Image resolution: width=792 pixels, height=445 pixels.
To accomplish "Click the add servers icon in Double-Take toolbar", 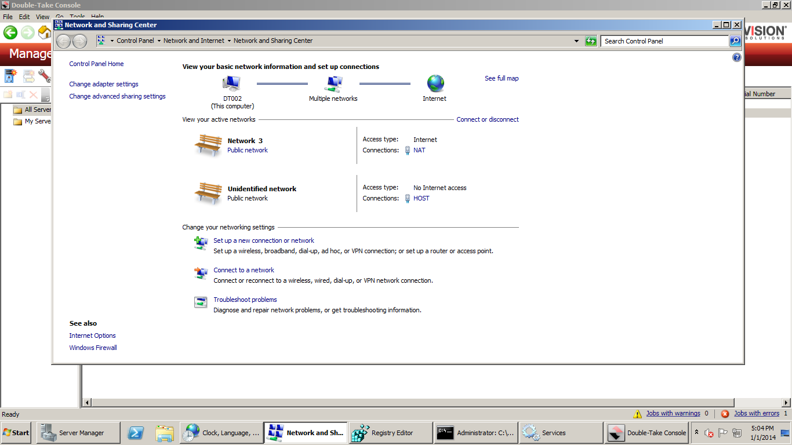I will pyautogui.click(x=11, y=76).
